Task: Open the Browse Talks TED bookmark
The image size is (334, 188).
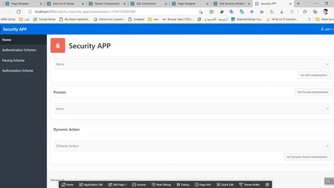Action: [178, 19]
